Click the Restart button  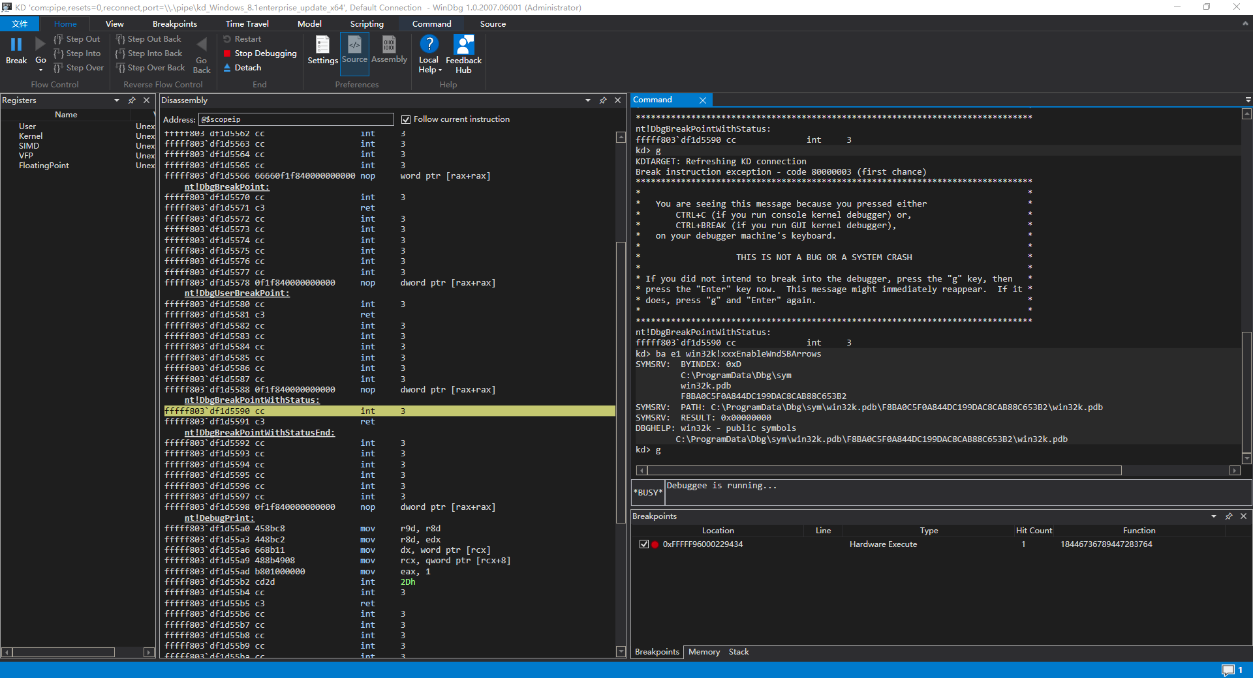click(x=242, y=39)
